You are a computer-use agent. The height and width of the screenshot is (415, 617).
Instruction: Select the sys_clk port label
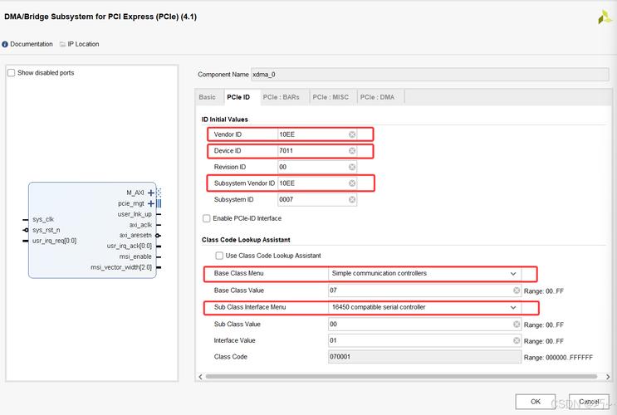pos(43,219)
